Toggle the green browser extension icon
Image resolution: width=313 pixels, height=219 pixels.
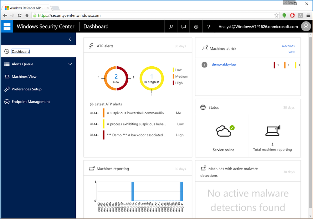(x=284, y=15)
